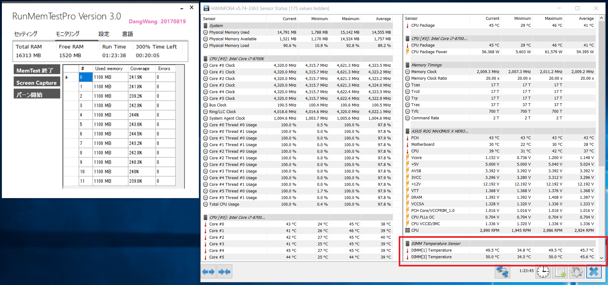Click the thermometer icon beside Core #0 temperature
The image size is (608, 285).
click(x=206, y=224)
